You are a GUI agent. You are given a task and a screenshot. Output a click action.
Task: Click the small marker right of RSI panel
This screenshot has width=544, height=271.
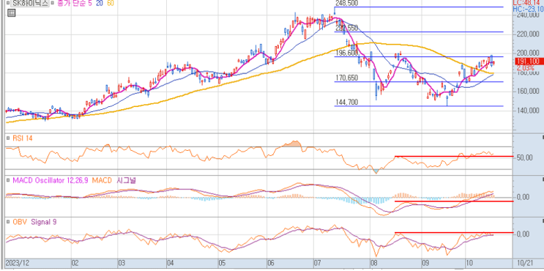coord(543,137)
